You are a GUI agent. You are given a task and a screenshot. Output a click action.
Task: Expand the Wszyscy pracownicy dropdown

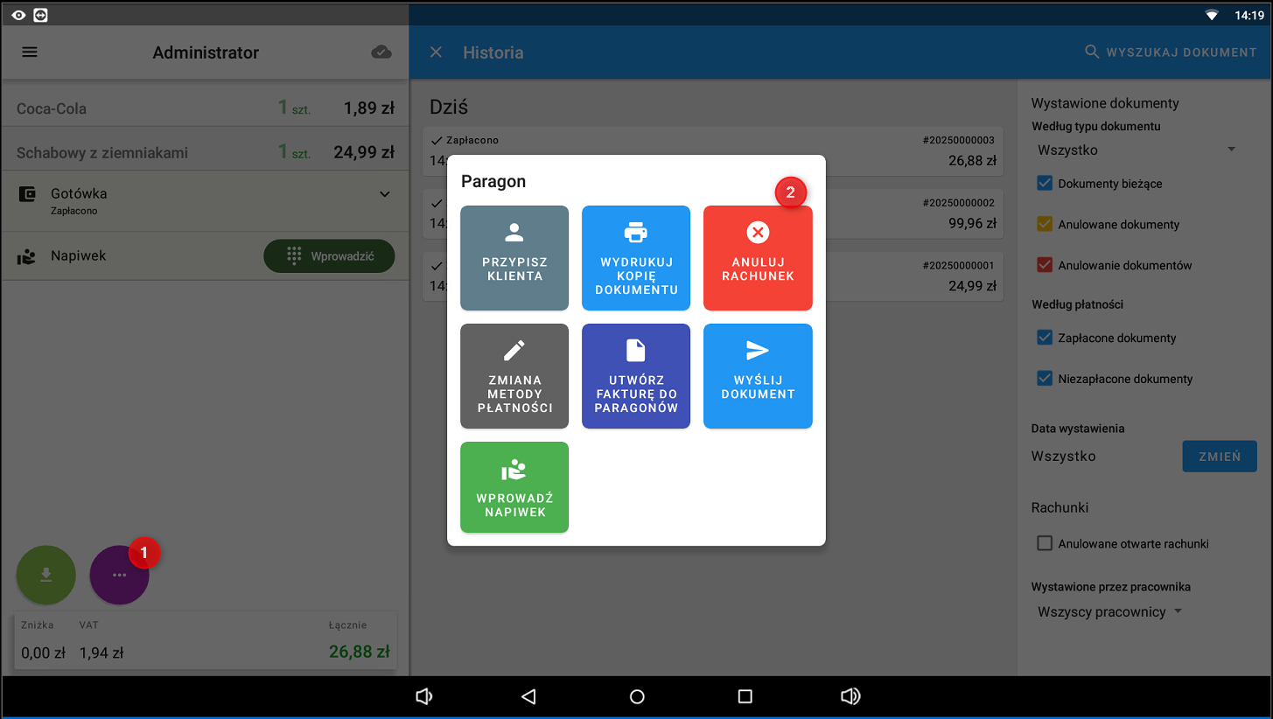coord(1109,612)
